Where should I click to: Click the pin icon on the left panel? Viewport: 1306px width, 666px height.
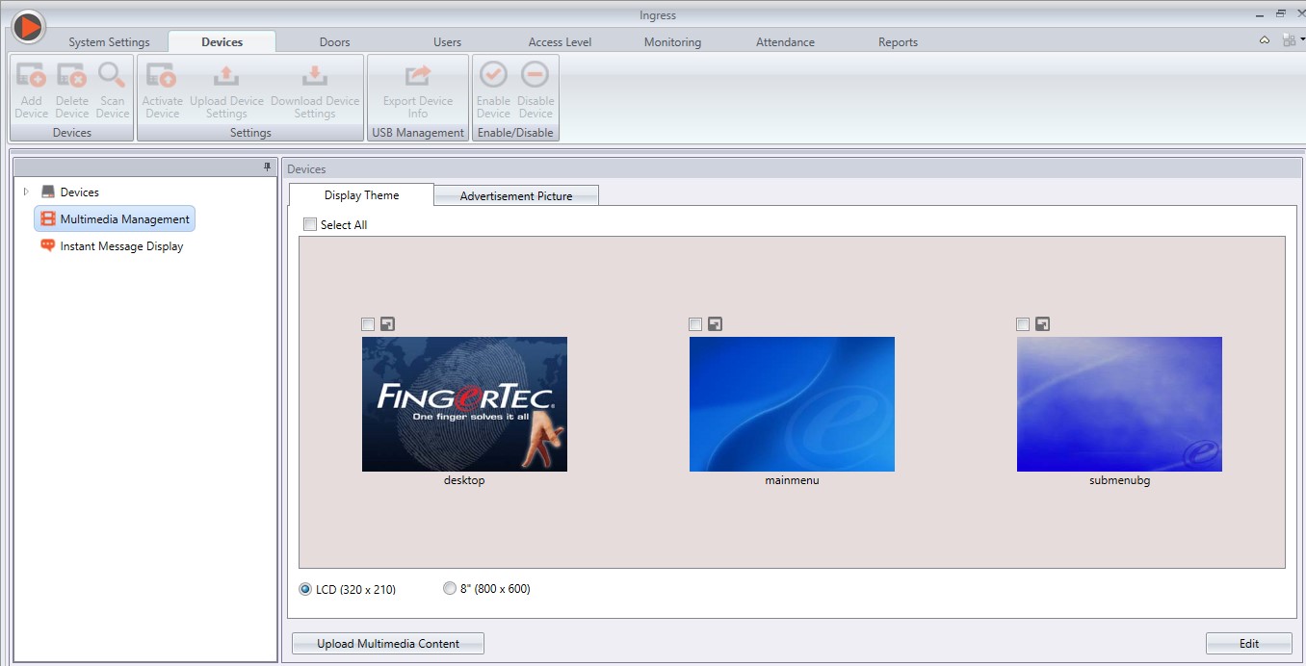pos(268,167)
